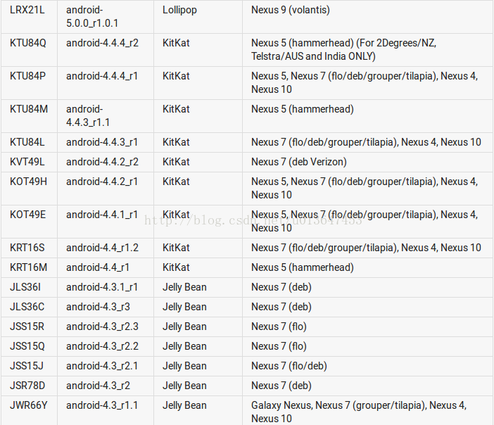Click the android-4.4.4_r2 tag
The height and width of the screenshot is (425, 494).
102,43
